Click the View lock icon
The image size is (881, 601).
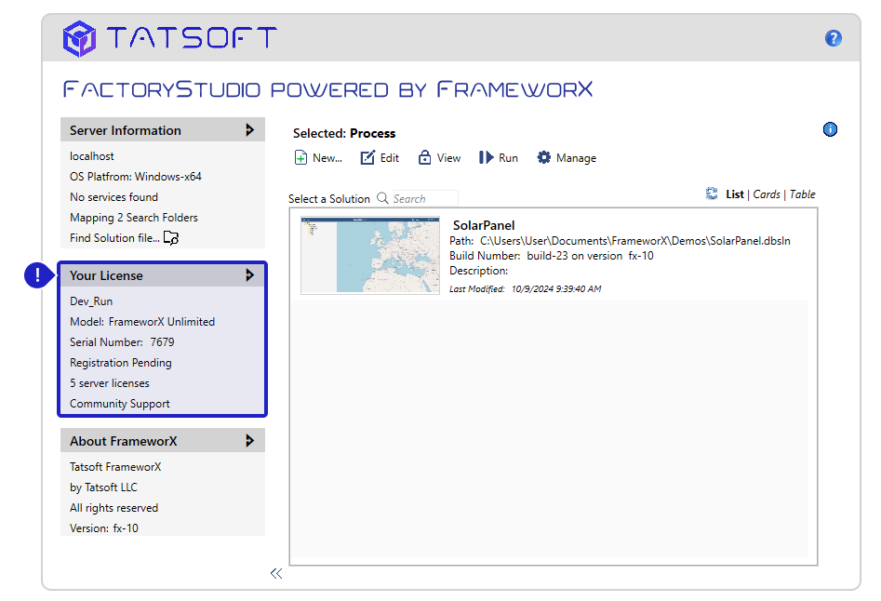coord(425,158)
